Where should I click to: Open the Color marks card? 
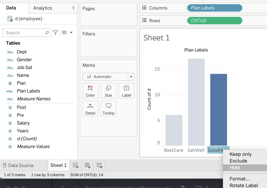pyautogui.click(x=90, y=91)
